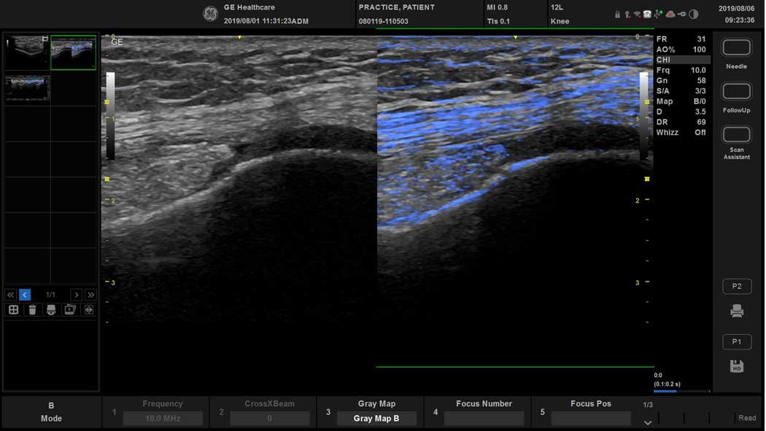Click the Wi-Fi status icon in top bar

pyautogui.click(x=637, y=14)
